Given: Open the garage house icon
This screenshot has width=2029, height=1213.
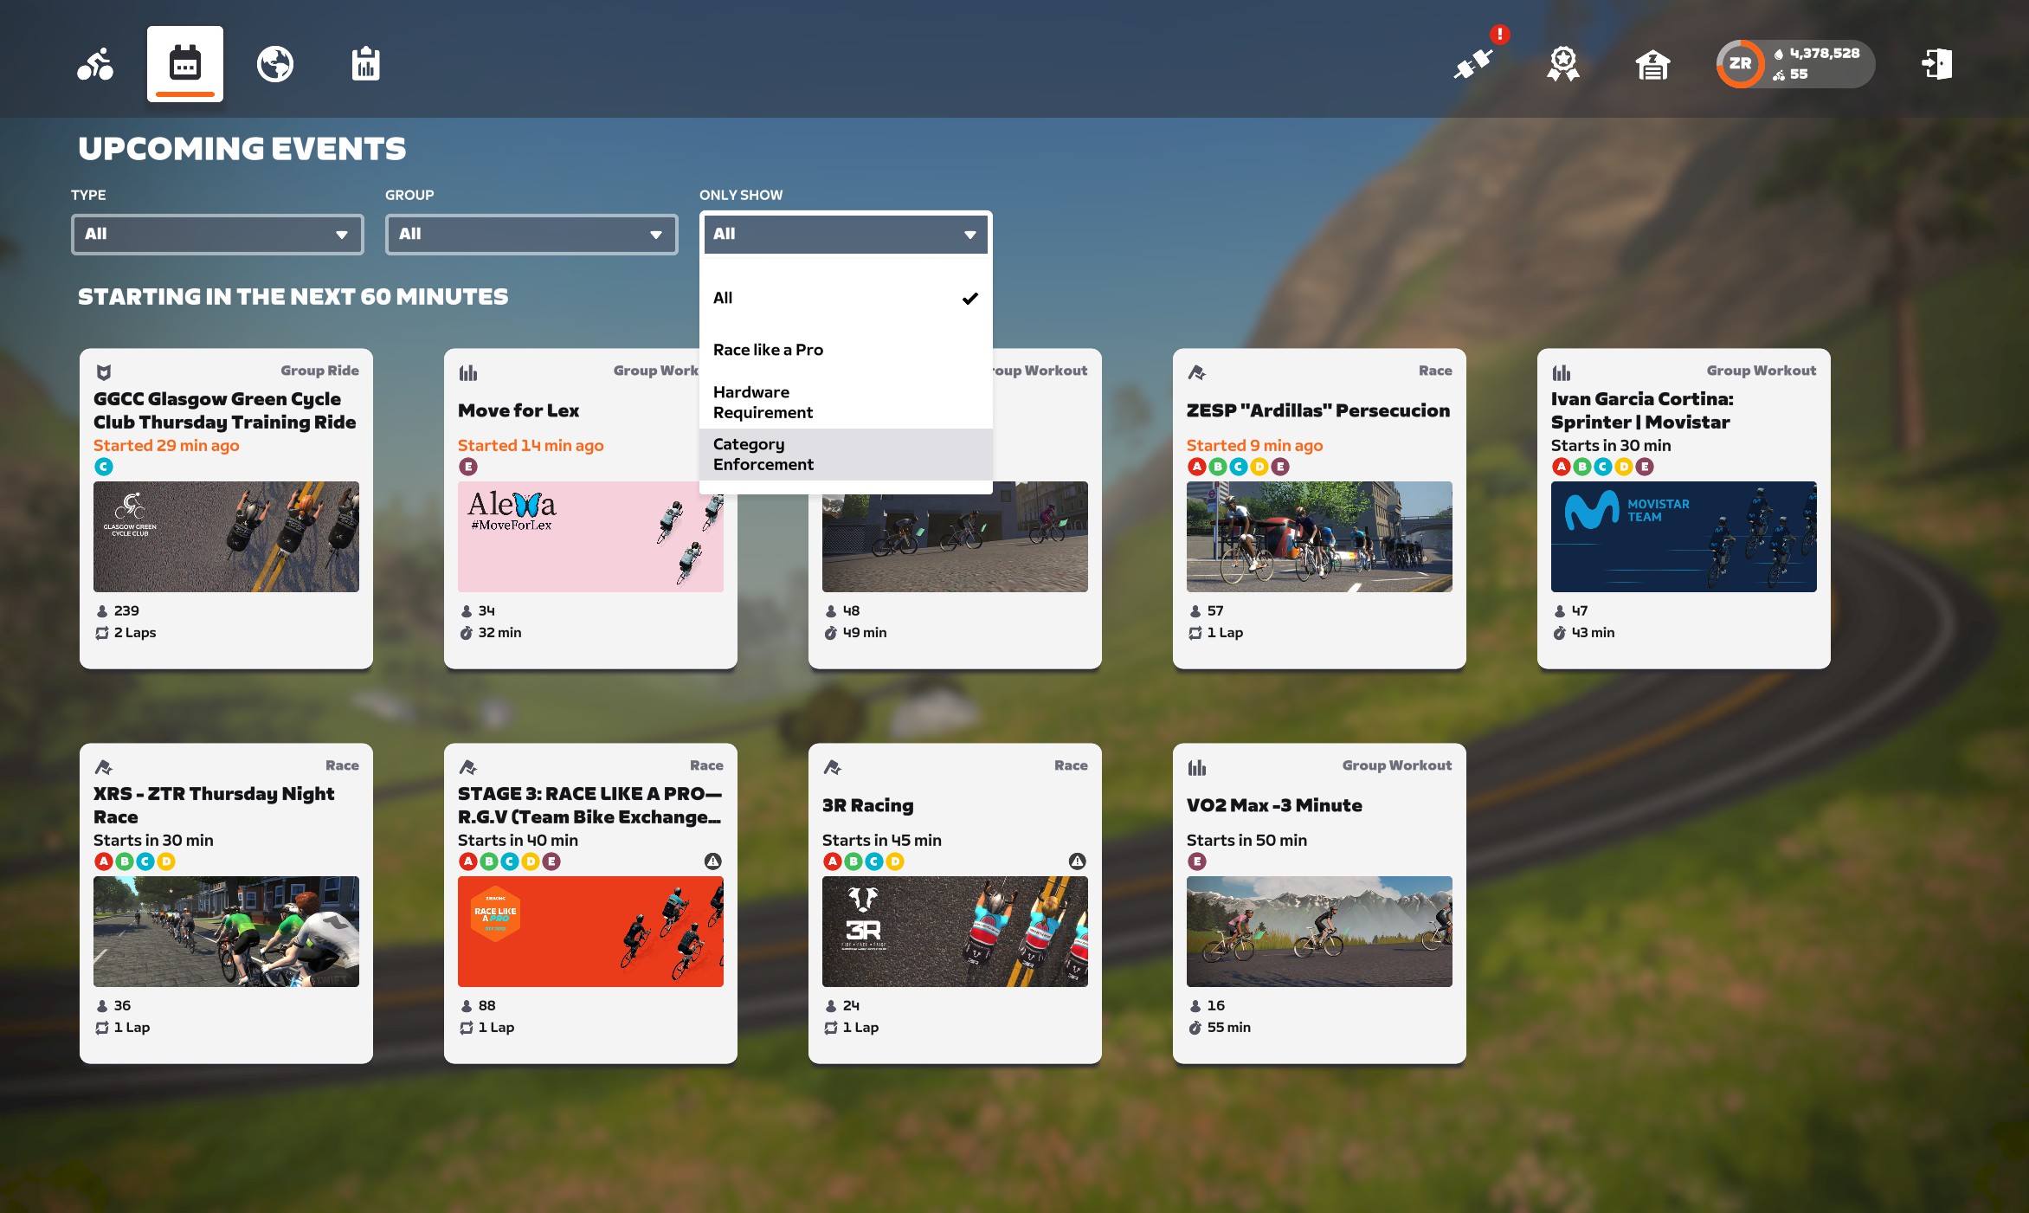Looking at the screenshot, I should (x=1652, y=64).
